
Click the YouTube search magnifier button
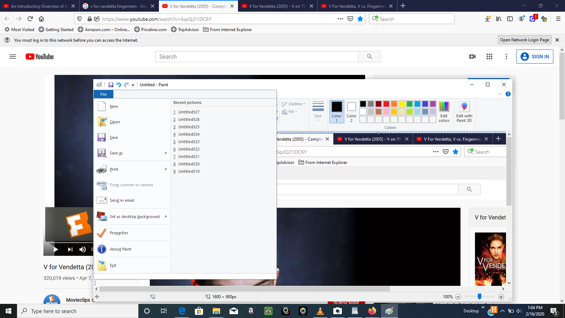tap(369, 57)
